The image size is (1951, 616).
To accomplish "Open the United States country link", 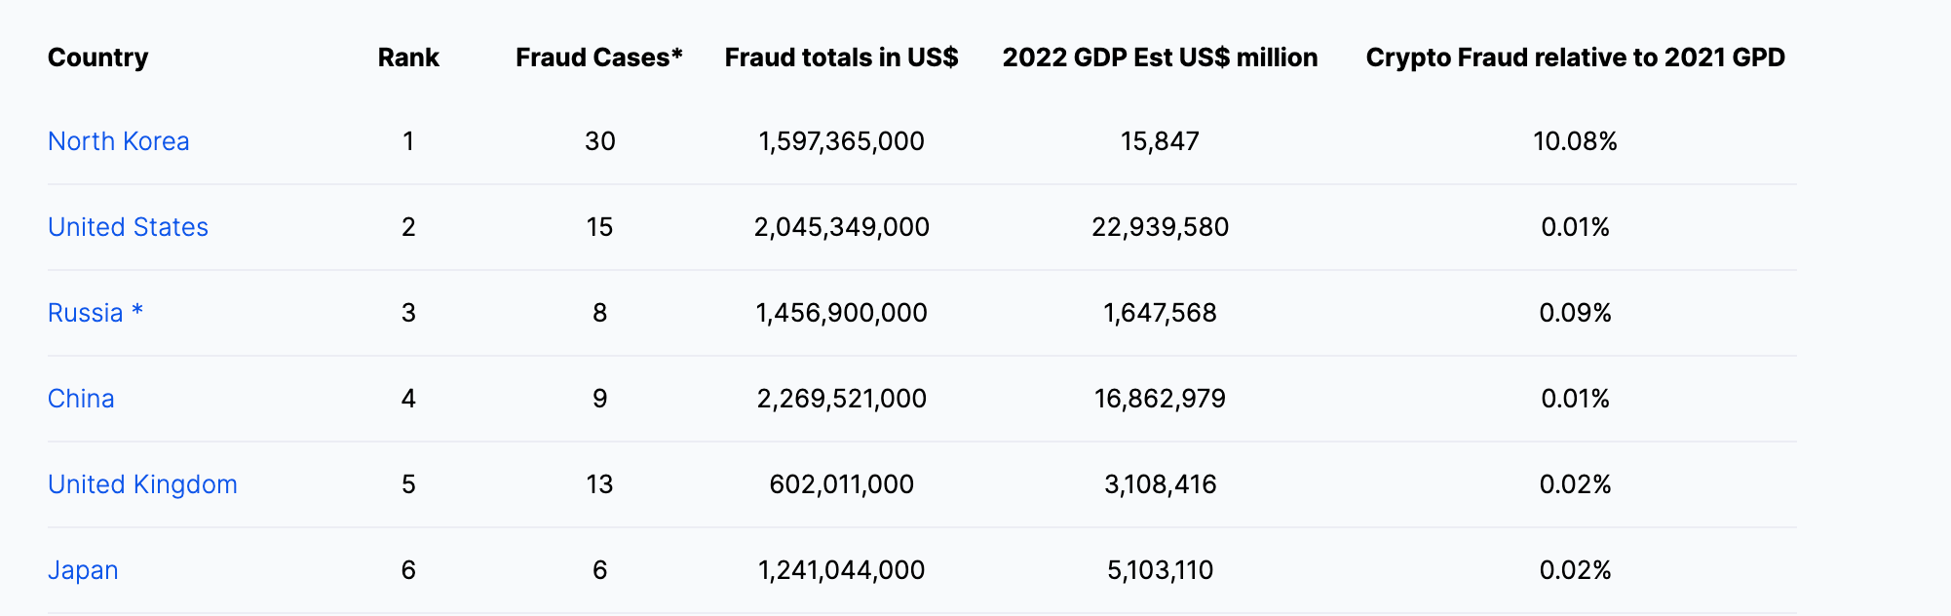I will (x=128, y=227).
